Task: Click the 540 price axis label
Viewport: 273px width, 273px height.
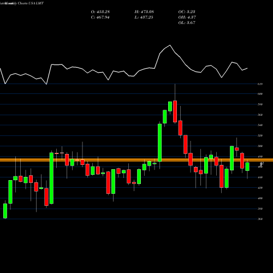Action: point(260,125)
